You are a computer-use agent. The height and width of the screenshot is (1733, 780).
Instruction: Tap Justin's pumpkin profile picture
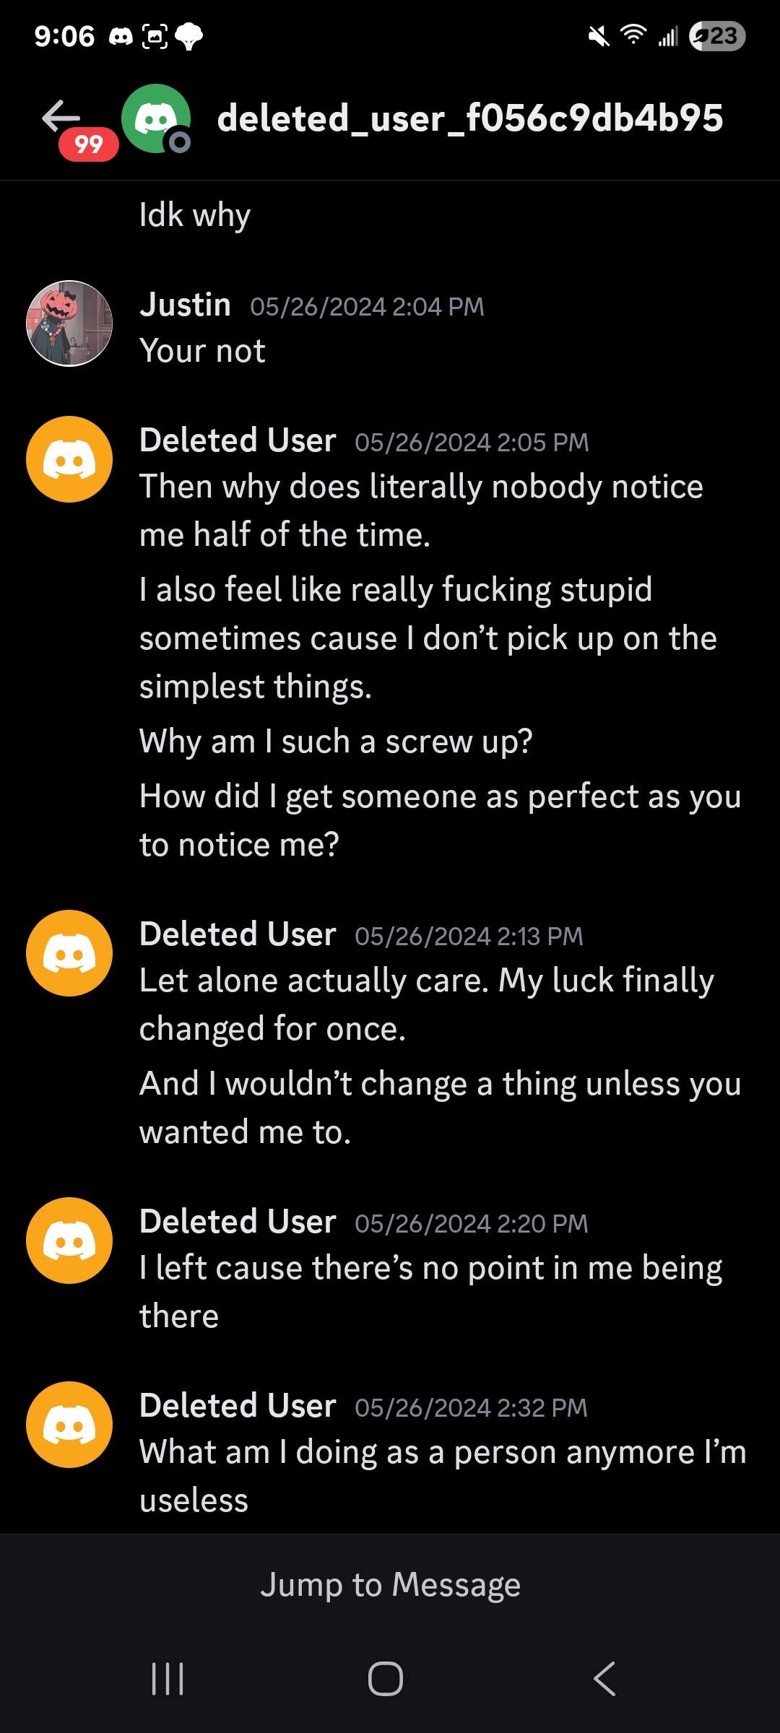pyautogui.click(x=69, y=323)
